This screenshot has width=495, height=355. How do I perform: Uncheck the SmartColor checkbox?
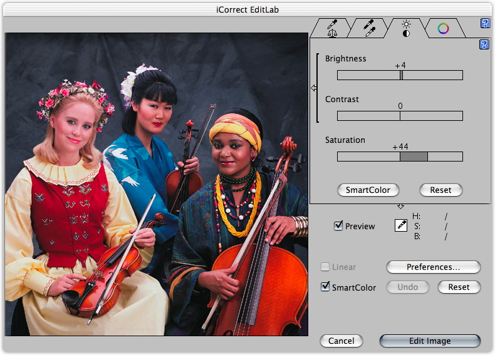325,287
